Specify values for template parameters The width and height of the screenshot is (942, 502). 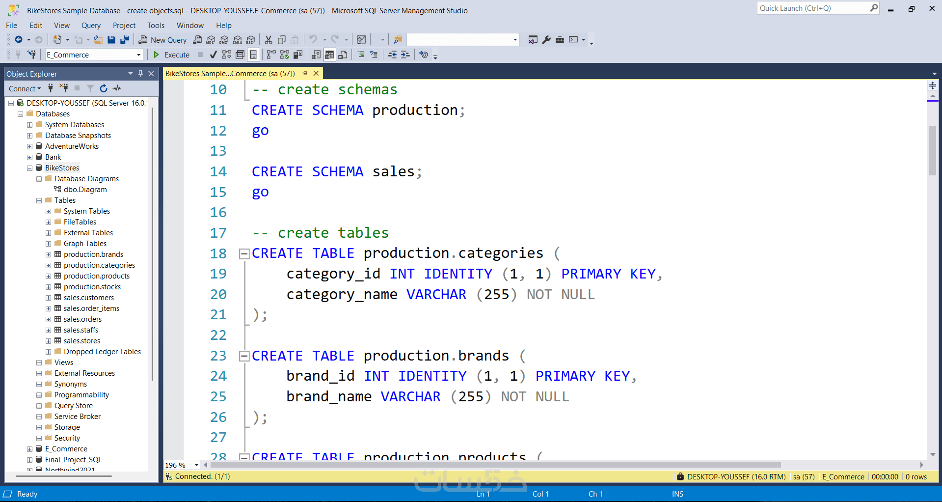tap(424, 55)
